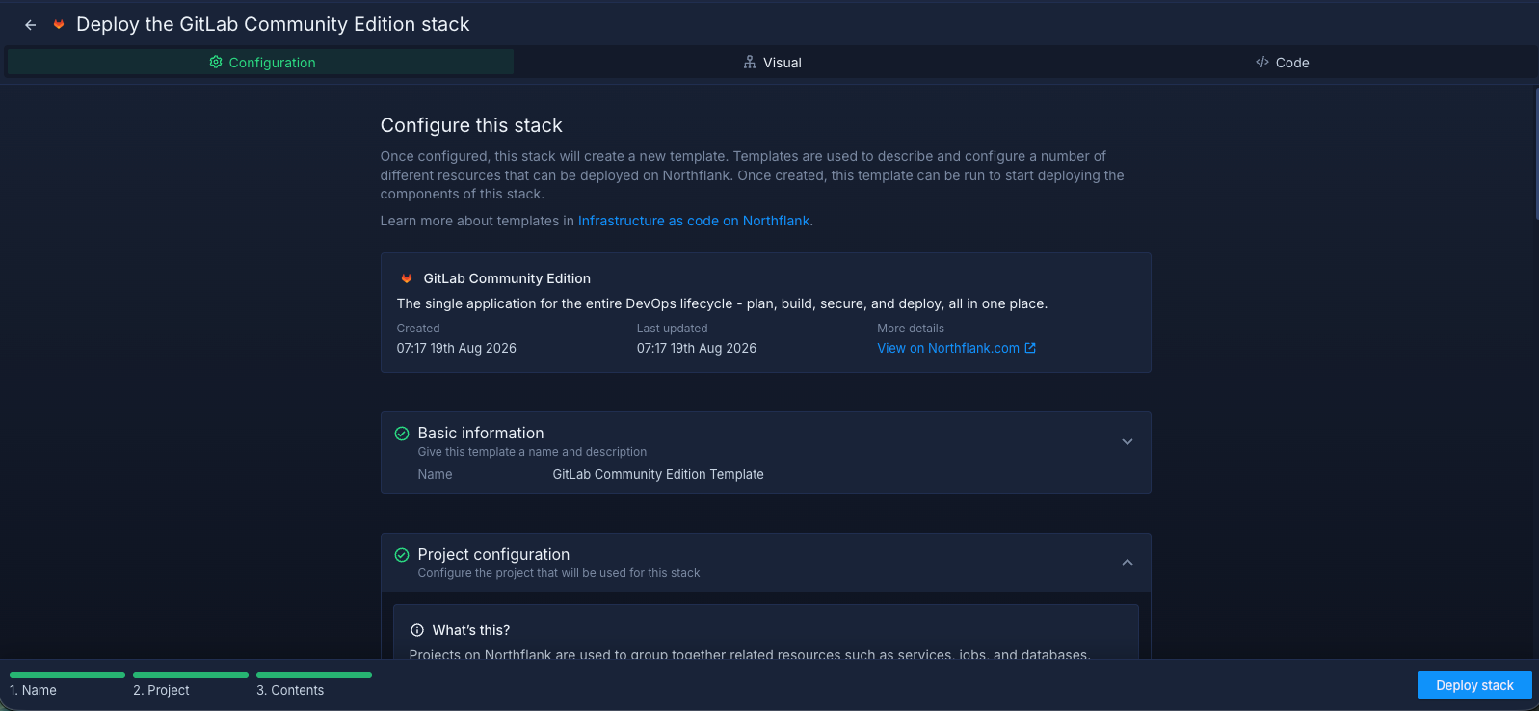Go back using the left arrow icon
The height and width of the screenshot is (711, 1539).
point(31,25)
